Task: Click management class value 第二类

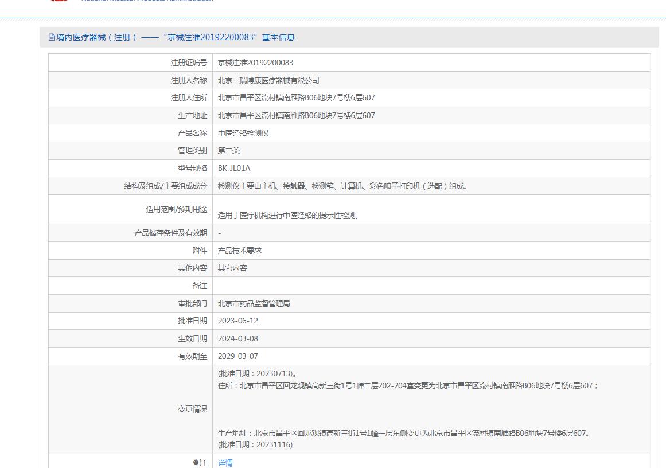Action: [228, 151]
